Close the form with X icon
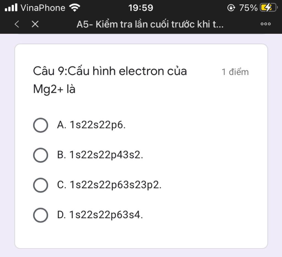Viewport: 282px width, 257px height. (x=35, y=24)
